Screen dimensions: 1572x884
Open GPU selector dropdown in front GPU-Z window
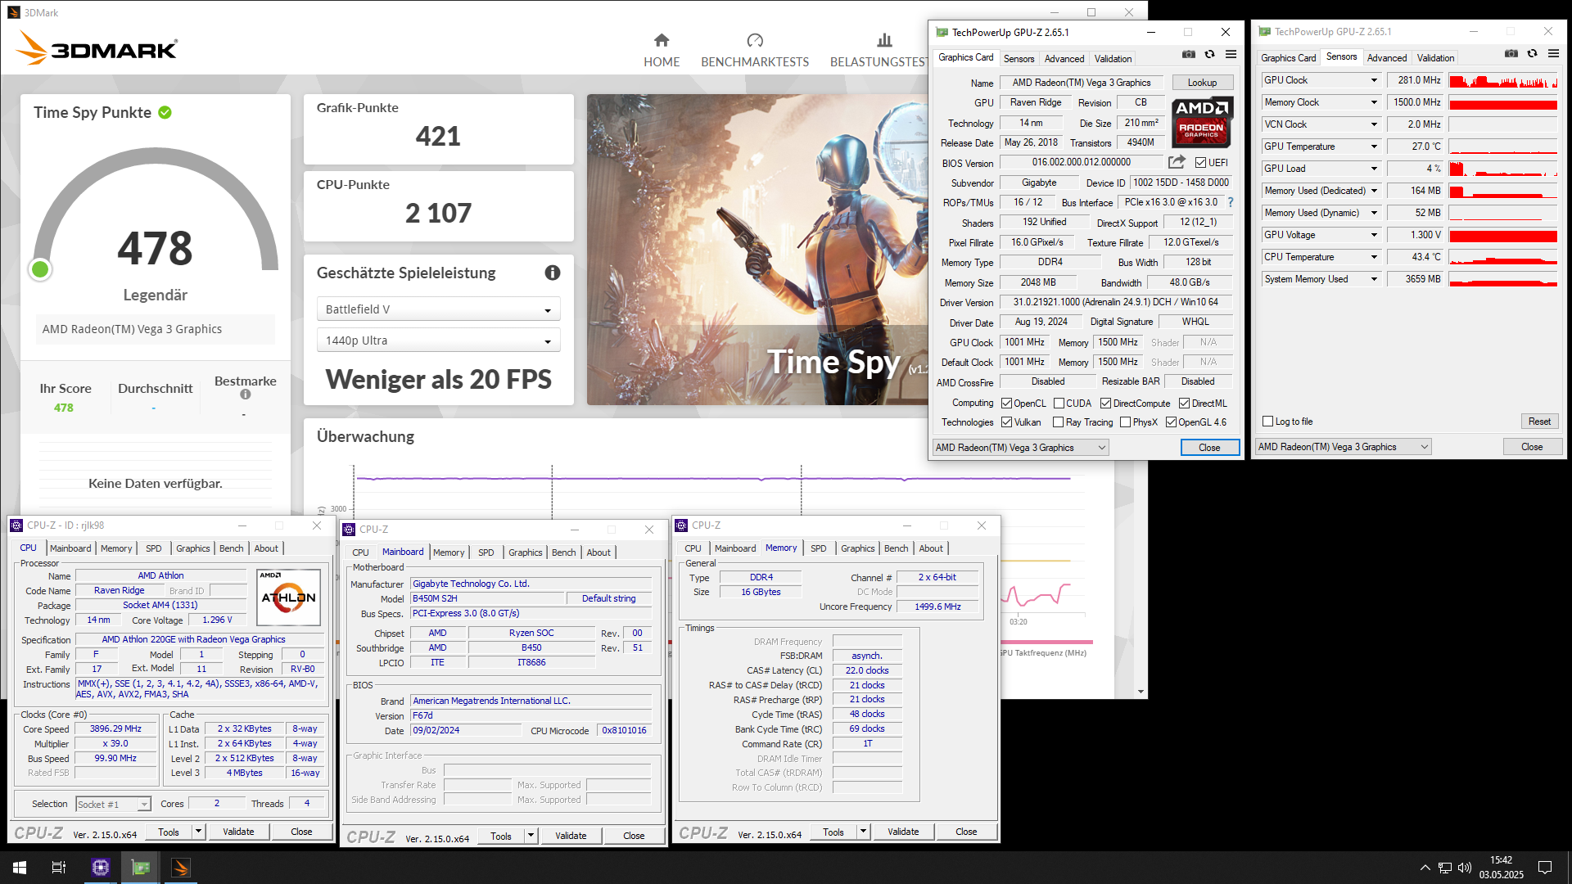1020,448
